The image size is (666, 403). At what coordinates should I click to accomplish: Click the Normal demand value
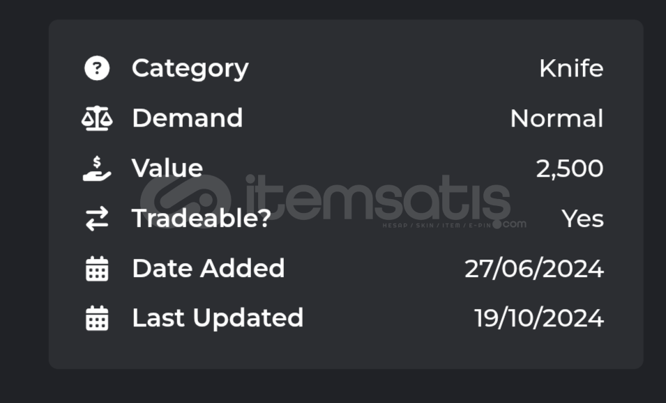click(557, 118)
